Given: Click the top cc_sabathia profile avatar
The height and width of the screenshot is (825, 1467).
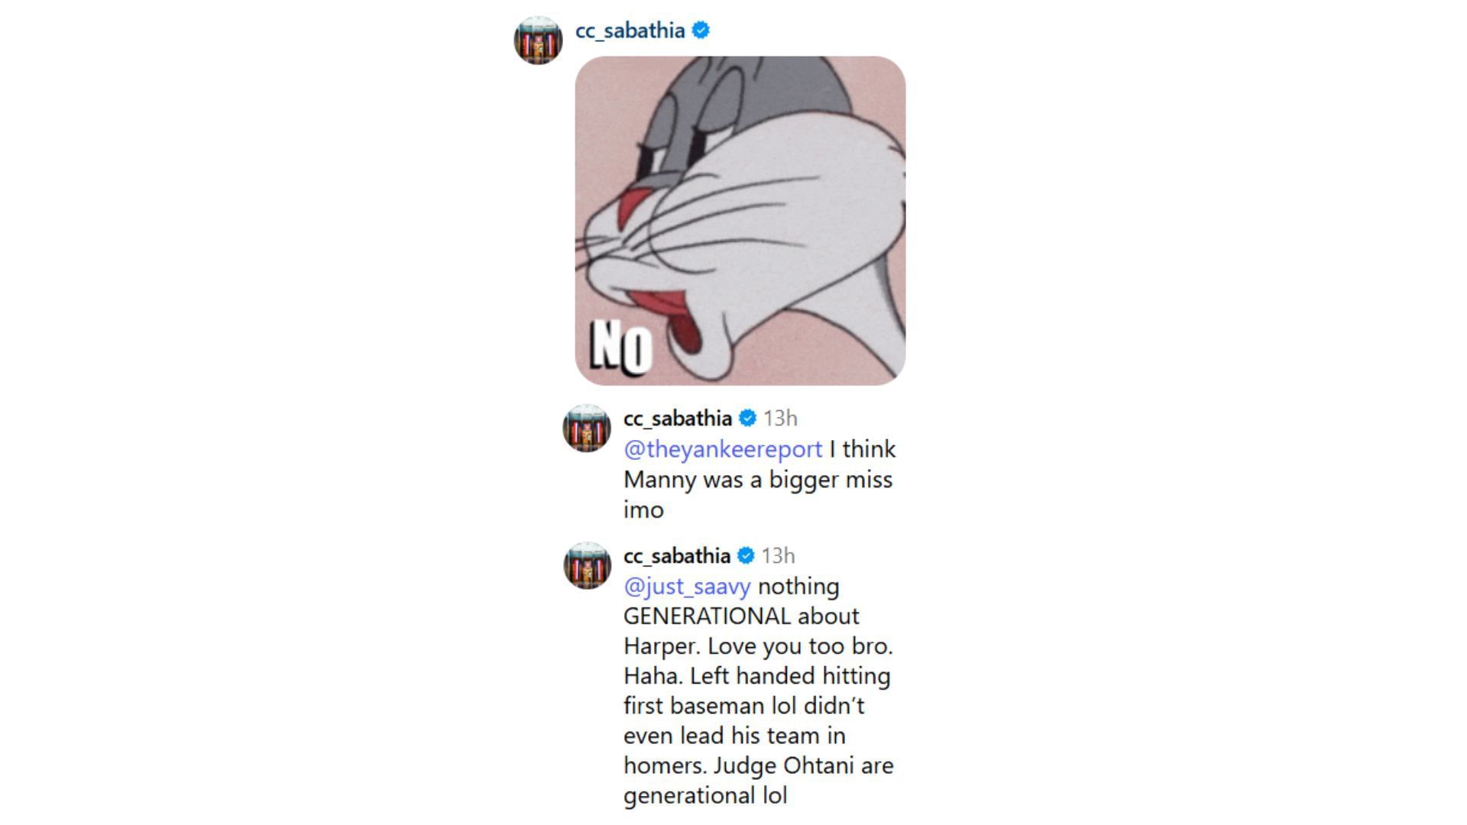Looking at the screenshot, I should point(539,40).
